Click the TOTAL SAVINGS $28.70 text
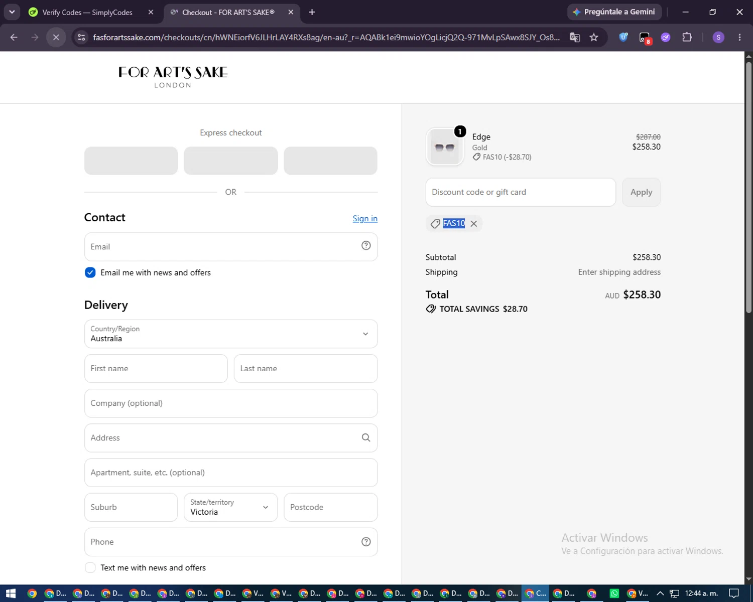 click(x=483, y=309)
